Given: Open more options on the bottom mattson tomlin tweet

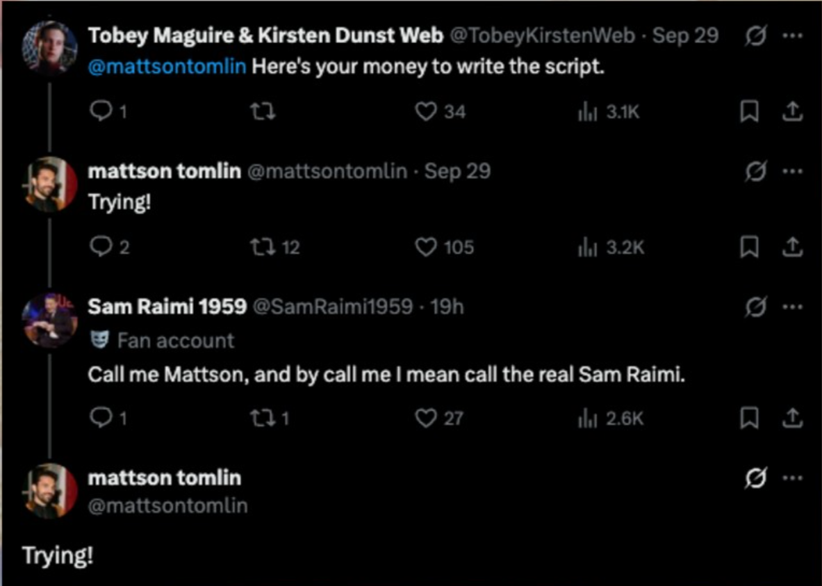Looking at the screenshot, I should coord(792,478).
